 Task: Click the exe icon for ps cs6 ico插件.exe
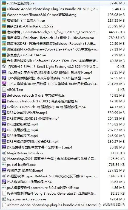[x=4, y=164]
